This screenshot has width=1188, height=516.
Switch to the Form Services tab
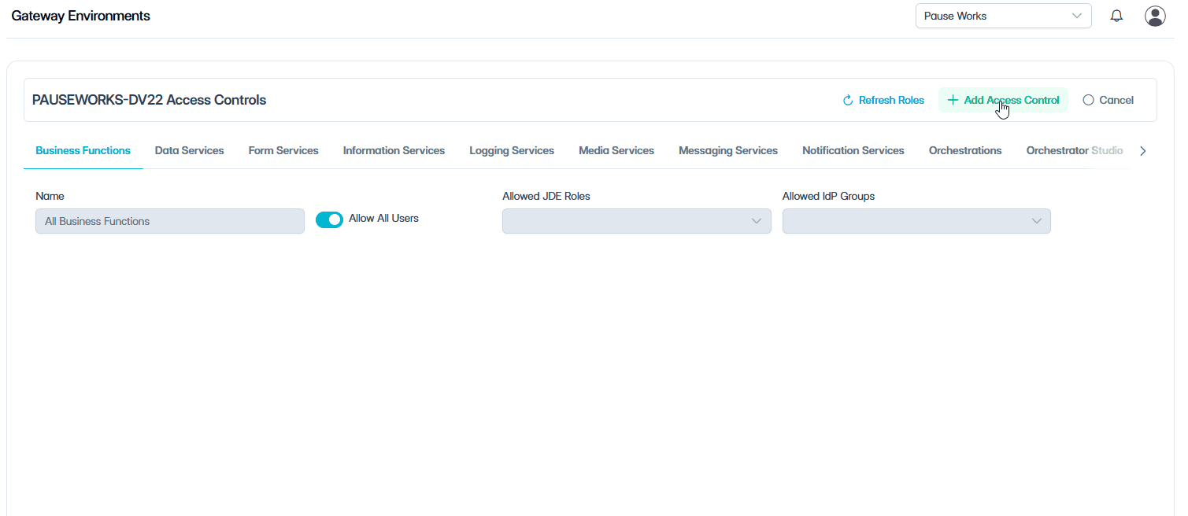click(283, 150)
